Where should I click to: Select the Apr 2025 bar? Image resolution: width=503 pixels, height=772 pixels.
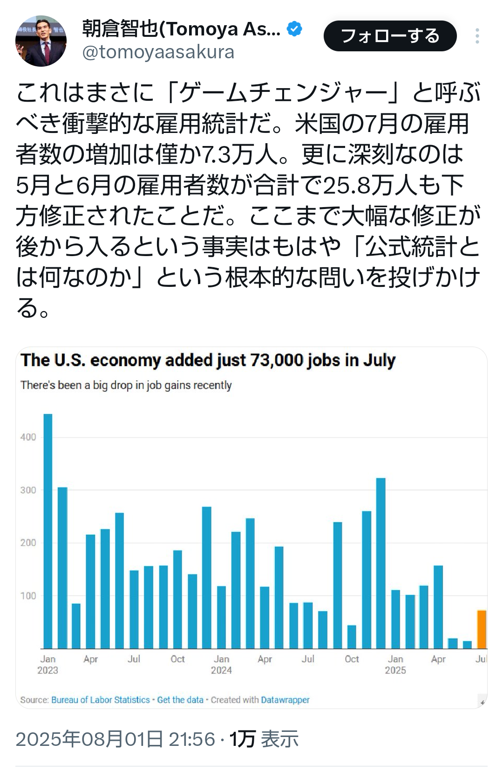pyautogui.click(x=438, y=607)
